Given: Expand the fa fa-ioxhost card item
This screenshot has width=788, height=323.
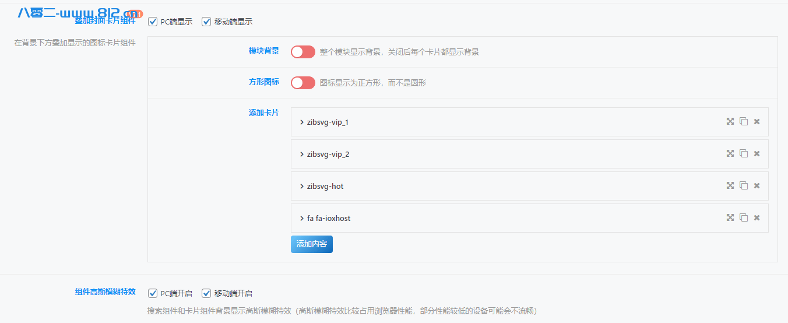Looking at the screenshot, I should tap(328, 218).
